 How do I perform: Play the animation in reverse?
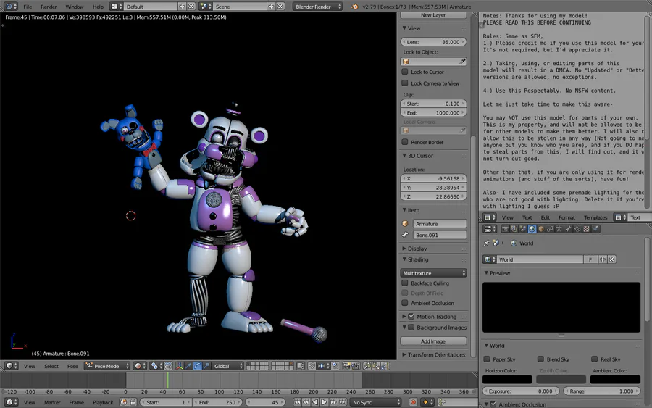[x=315, y=402]
